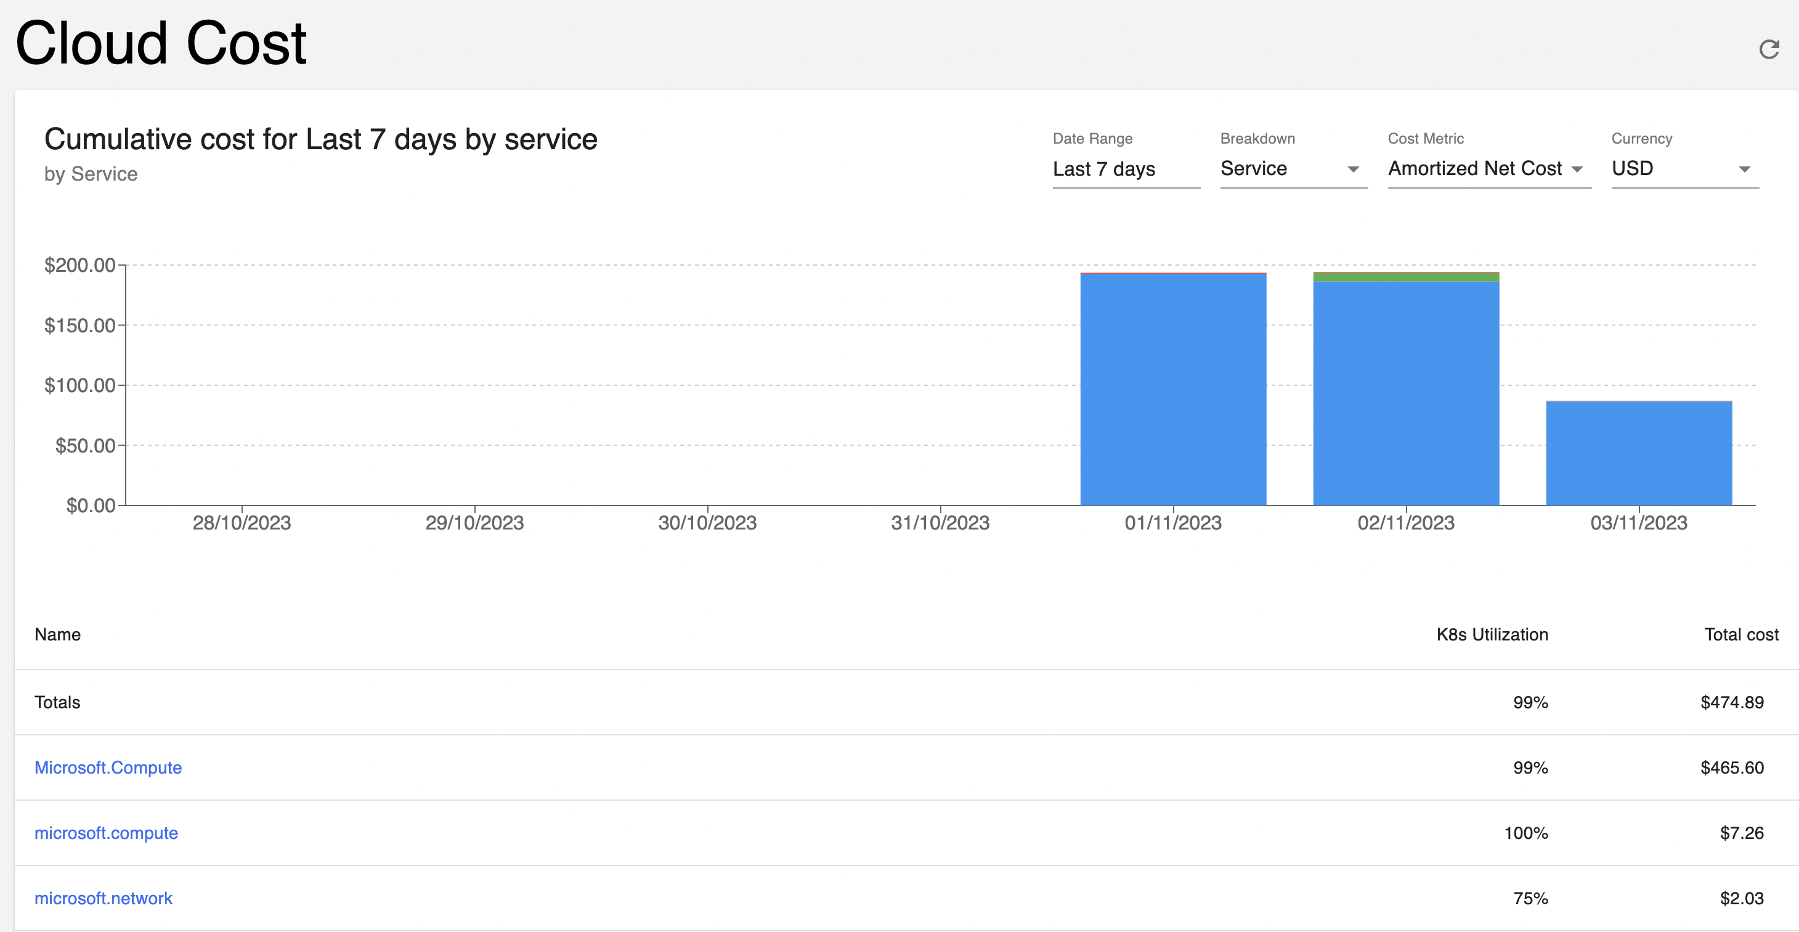Select the green cost segment on 02/11/2023 bar

1406,277
